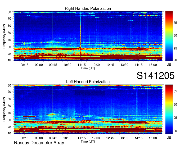Image resolution: width=180 pixels, height=146 pixels.
Task: Click the Right Handed Polarization title
Action: coord(88,8)
